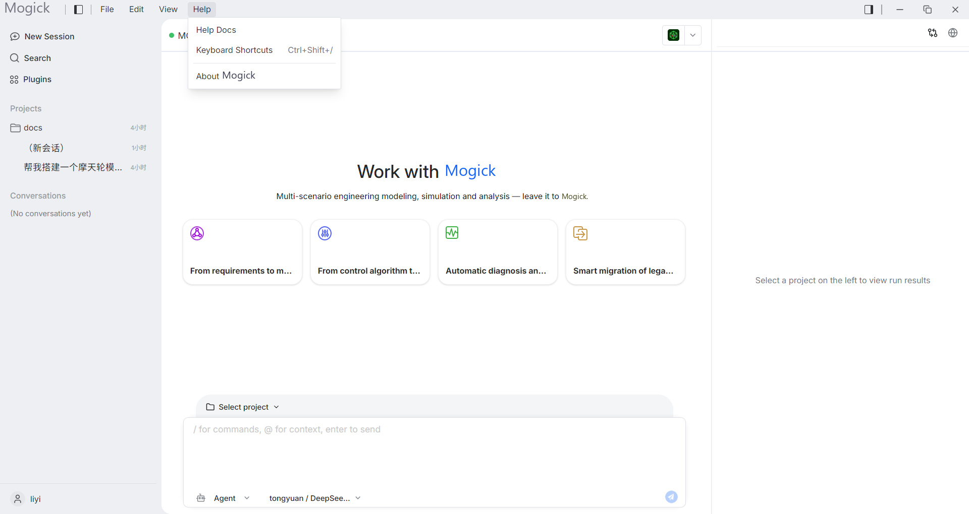969x514 pixels.
Task: Open the View menu
Action: tap(168, 10)
